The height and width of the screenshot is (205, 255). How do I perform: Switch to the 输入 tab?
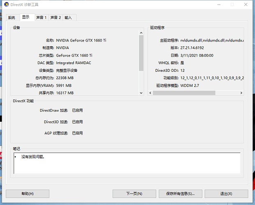click(69, 18)
